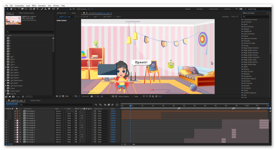Open the 50% magnification dropdown
The height and width of the screenshot is (150, 276).
click(x=70, y=96)
